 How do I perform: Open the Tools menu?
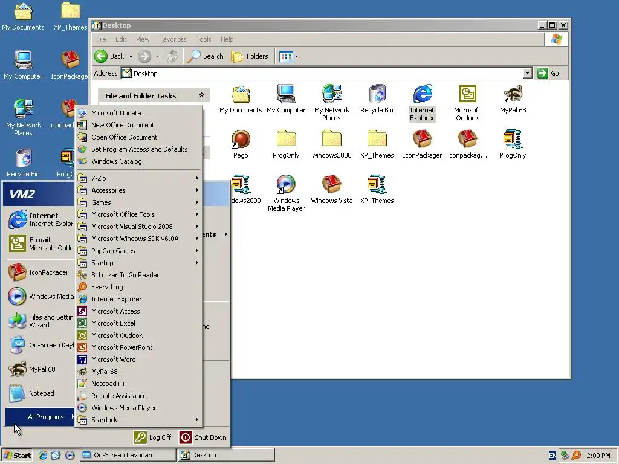[x=204, y=39]
